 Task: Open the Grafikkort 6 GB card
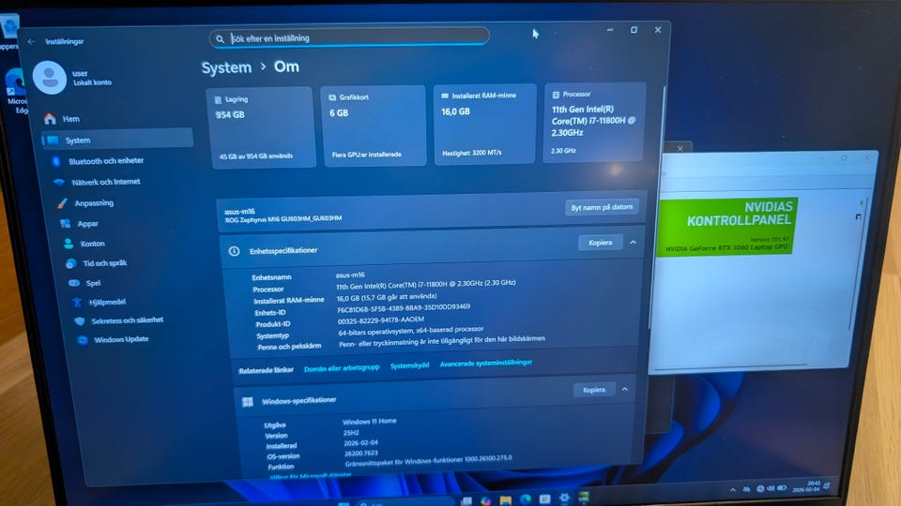tap(374, 126)
